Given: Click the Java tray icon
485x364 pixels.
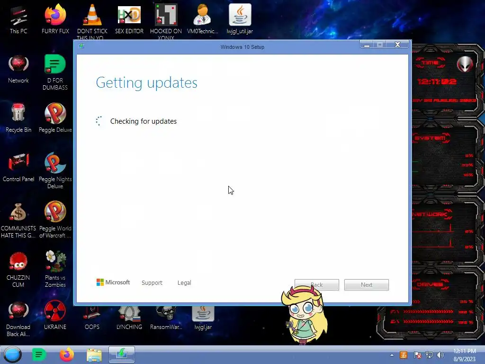Looking at the screenshot, I should [x=404, y=355].
